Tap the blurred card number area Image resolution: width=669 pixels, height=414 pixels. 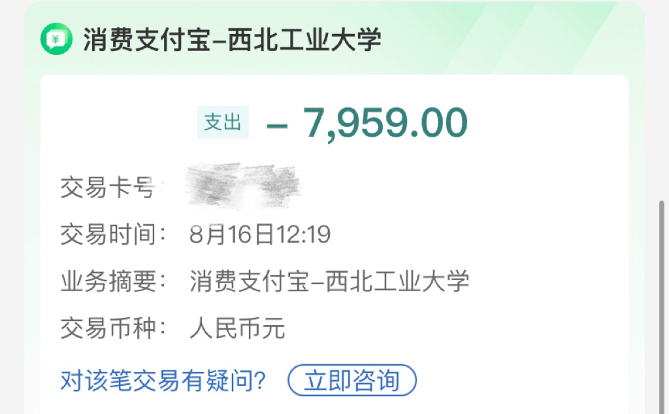click(242, 186)
